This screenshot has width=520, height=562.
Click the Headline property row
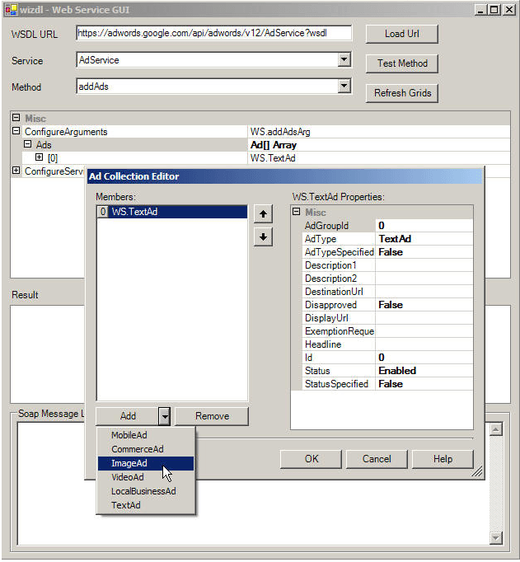tap(387, 344)
